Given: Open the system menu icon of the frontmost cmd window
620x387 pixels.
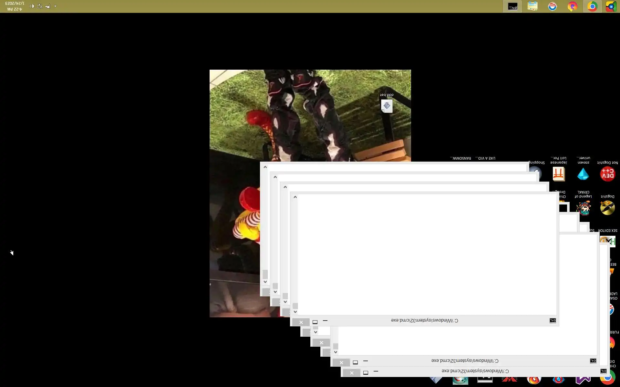Looking at the screenshot, I should [553, 321].
